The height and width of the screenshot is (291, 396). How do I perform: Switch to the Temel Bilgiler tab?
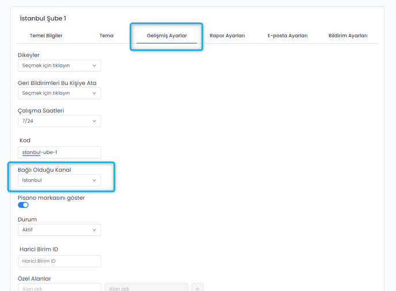[x=46, y=36]
